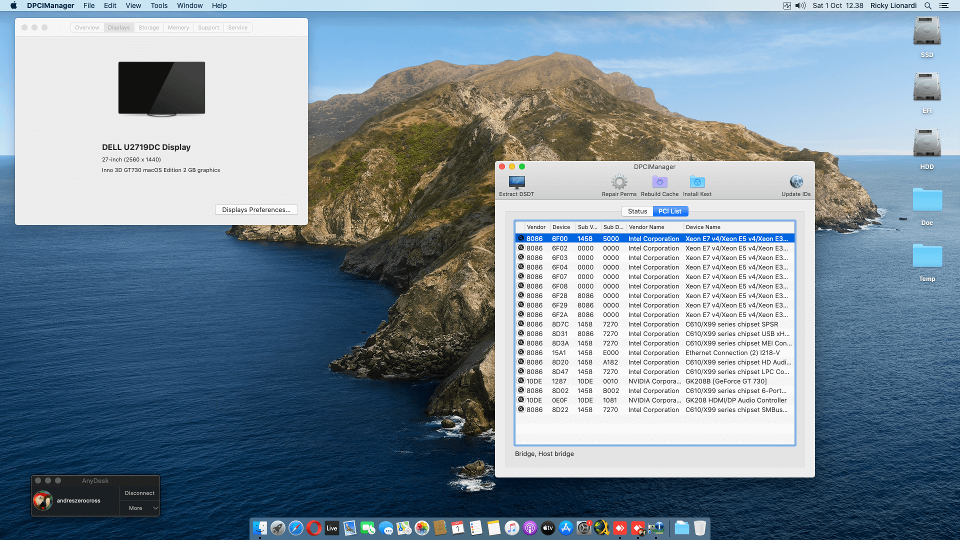
Task: Open the volume control in the menu bar
Action: tap(800, 5)
